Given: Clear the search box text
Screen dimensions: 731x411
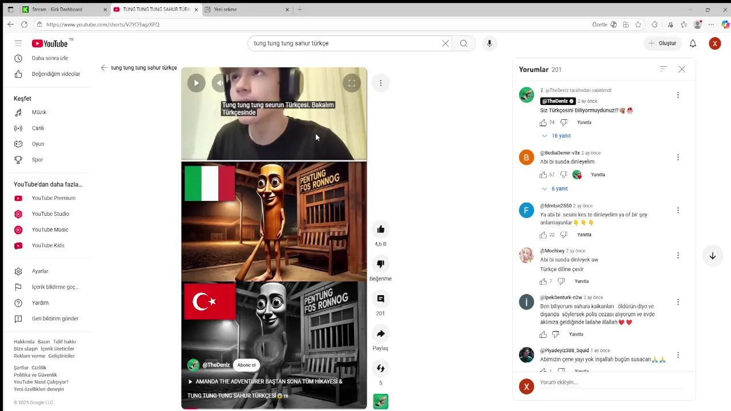Looking at the screenshot, I should (445, 43).
